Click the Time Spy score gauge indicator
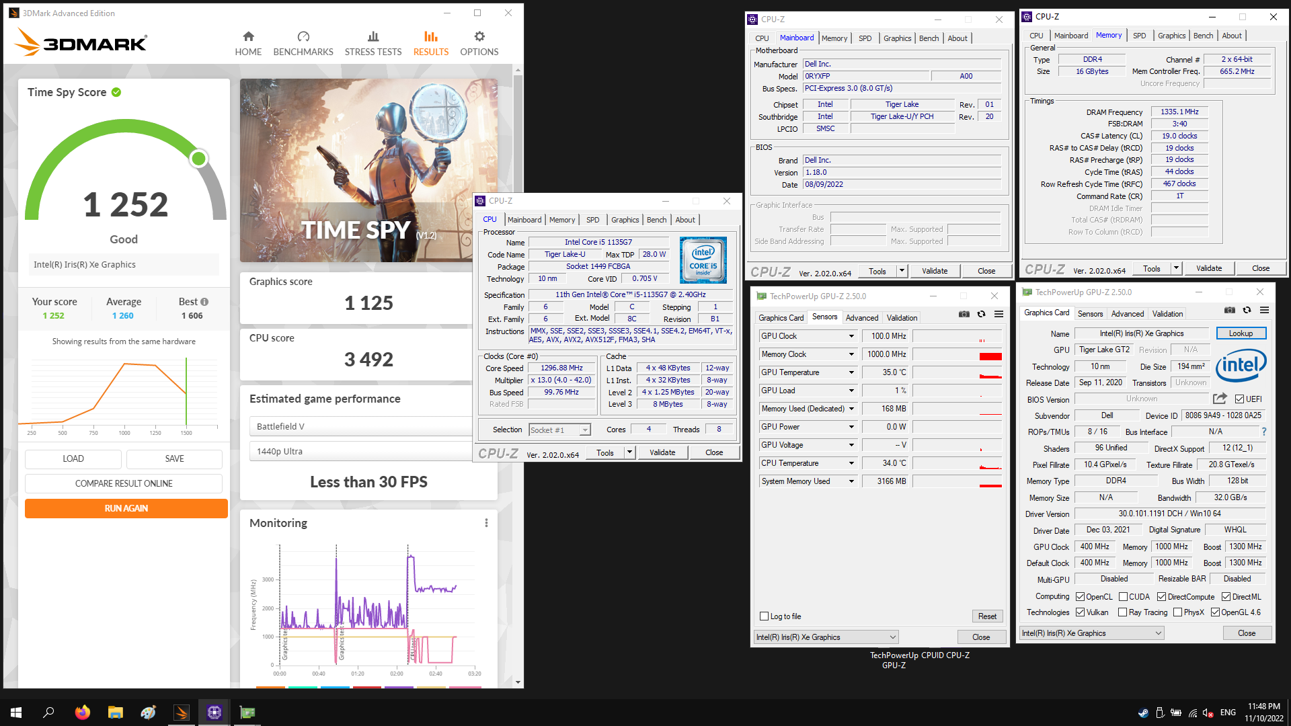This screenshot has width=1291, height=726. 198,159
